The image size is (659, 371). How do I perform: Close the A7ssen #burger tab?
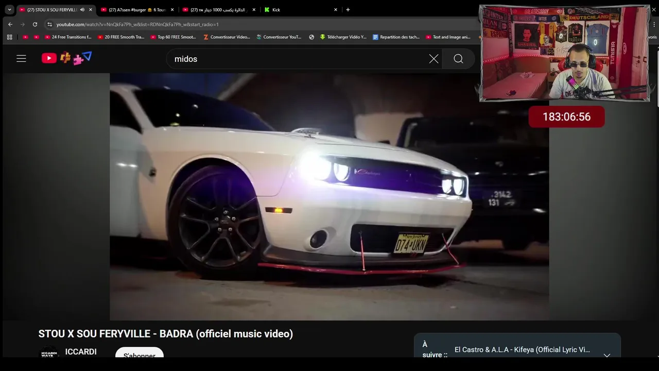click(x=172, y=10)
